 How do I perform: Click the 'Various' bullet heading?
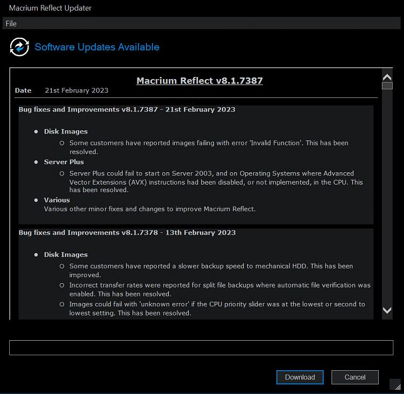[57, 200]
